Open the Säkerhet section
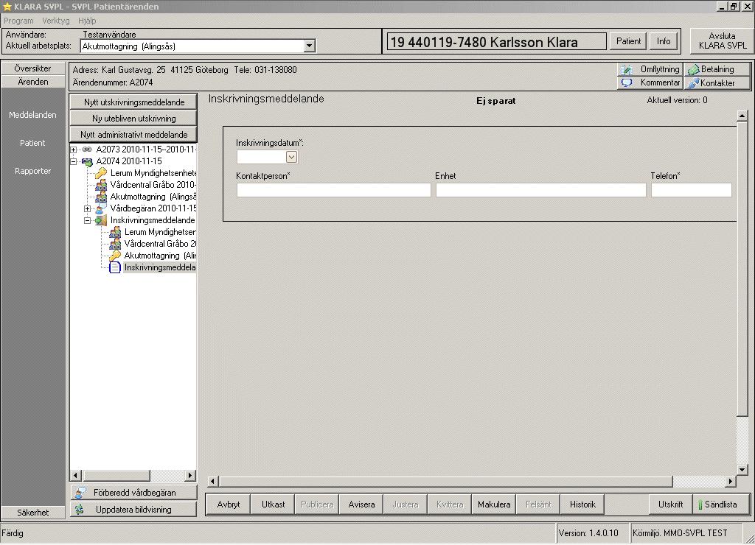The image size is (755, 545). (x=32, y=513)
